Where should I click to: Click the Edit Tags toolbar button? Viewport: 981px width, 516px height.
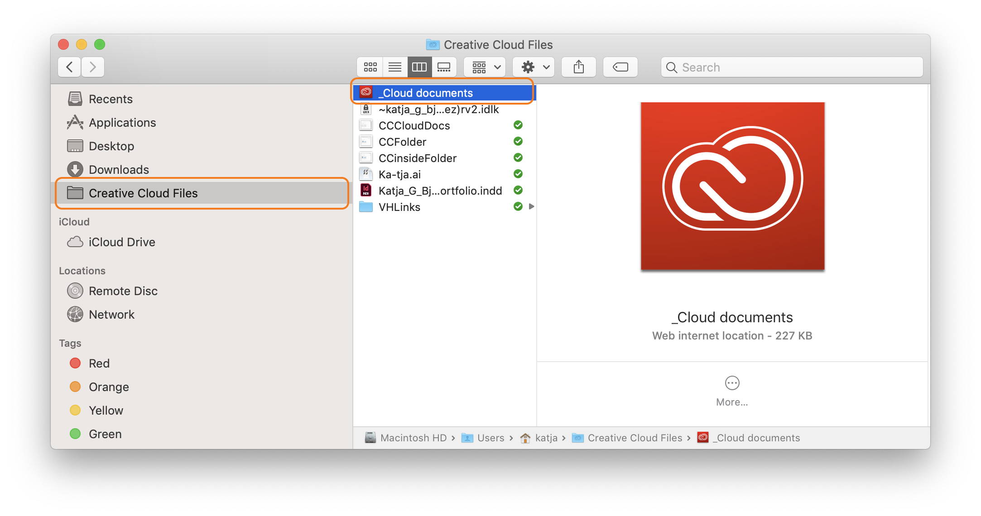620,67
